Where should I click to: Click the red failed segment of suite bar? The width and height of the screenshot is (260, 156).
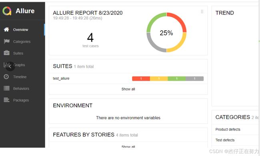(141, 79)
